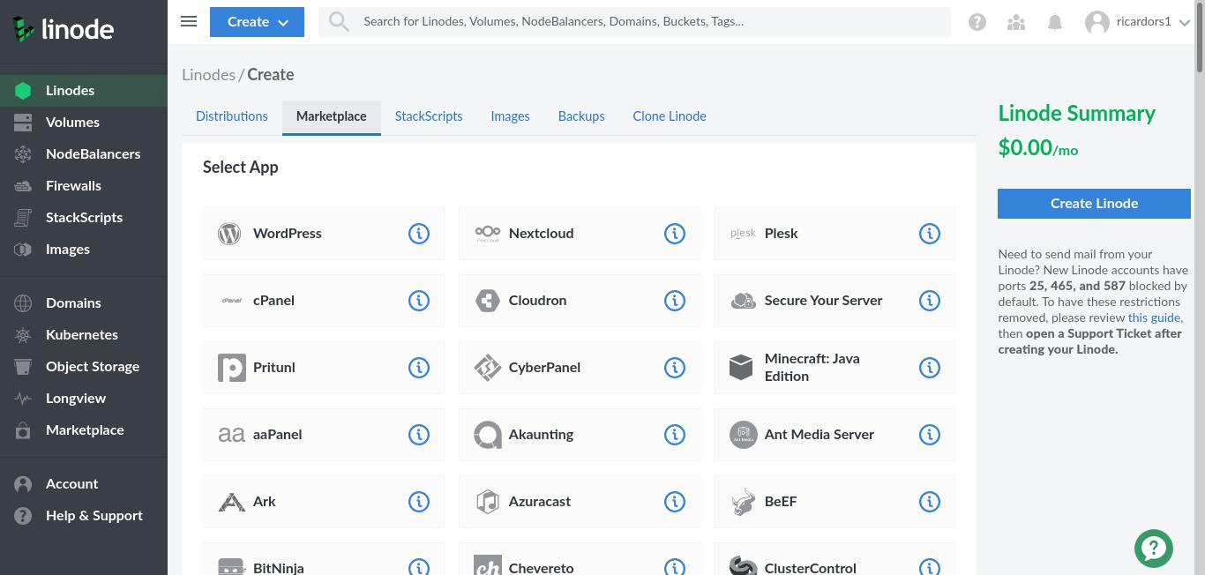
Task: Switch to the Images tab
Action: point(510,116)
